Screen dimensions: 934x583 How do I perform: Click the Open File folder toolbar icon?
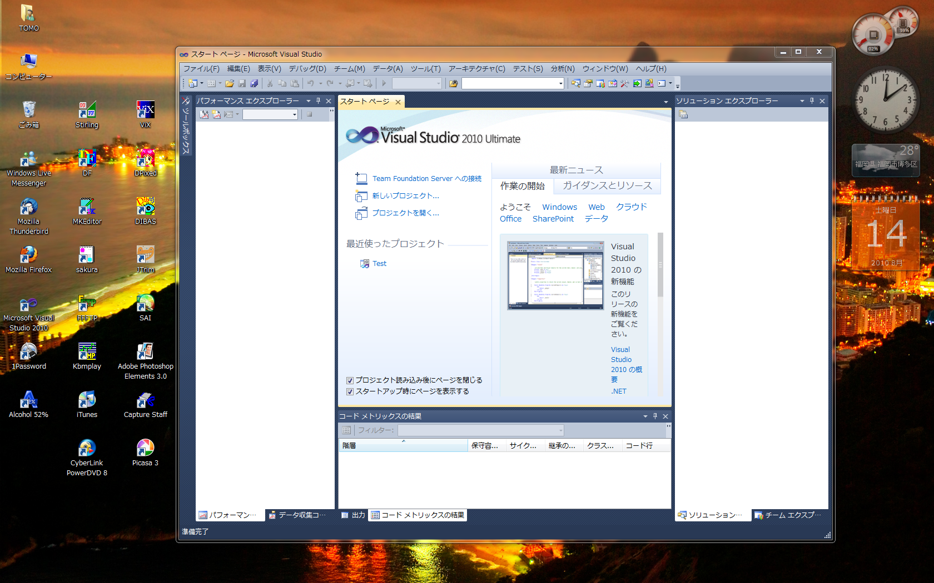(229, 83)
